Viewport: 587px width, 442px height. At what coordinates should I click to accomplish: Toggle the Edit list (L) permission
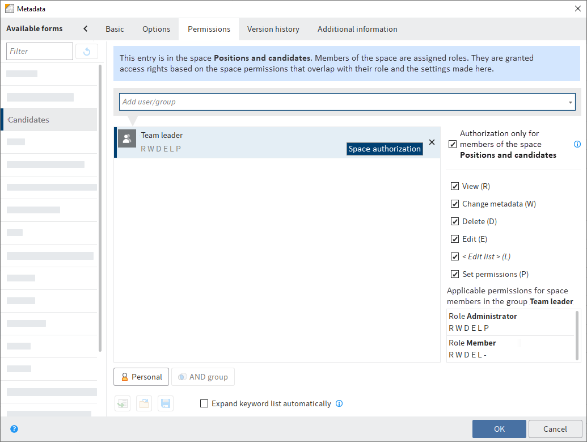coord(455,256)
